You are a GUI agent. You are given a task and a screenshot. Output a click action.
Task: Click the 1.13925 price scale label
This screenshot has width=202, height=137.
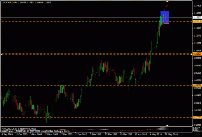[x=197, y=28]
